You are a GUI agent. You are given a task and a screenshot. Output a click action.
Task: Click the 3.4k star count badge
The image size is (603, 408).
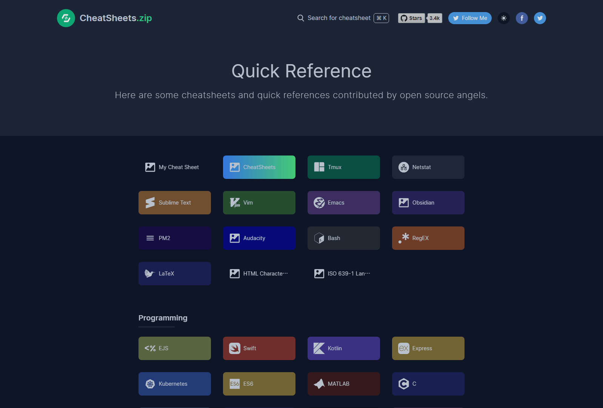[435, 18]
